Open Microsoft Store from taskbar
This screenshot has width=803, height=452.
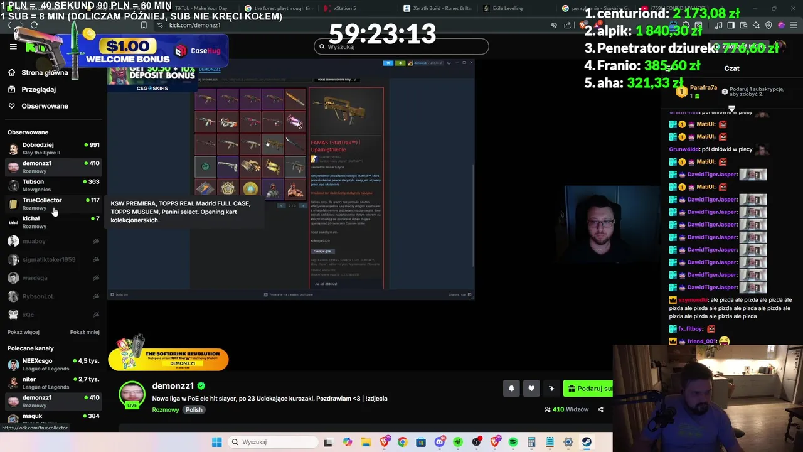(421, 442)
